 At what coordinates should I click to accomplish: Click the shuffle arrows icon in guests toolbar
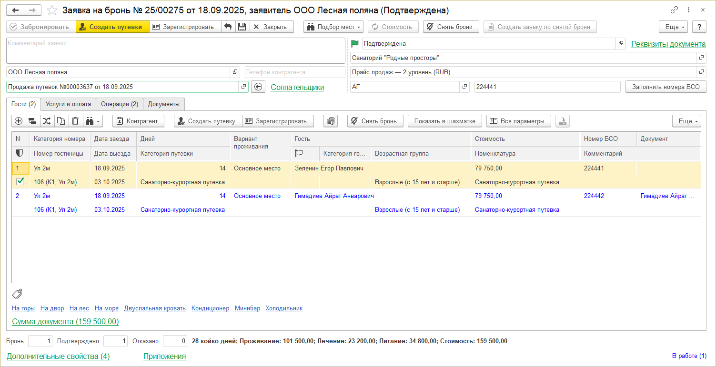point(47,121)
